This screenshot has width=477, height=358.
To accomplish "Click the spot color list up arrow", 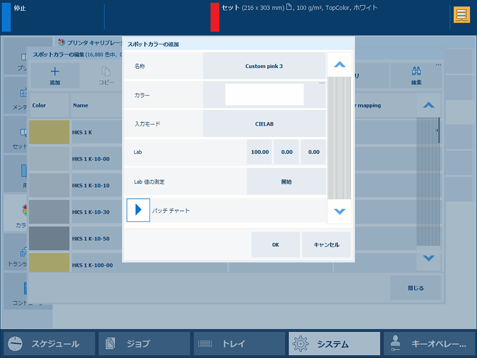I will point(428,105).
